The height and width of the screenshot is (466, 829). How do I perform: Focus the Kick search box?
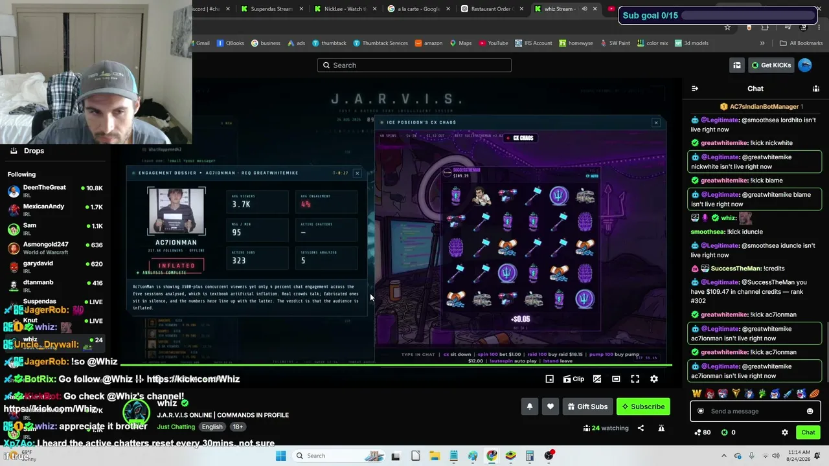tap(414, 65)
